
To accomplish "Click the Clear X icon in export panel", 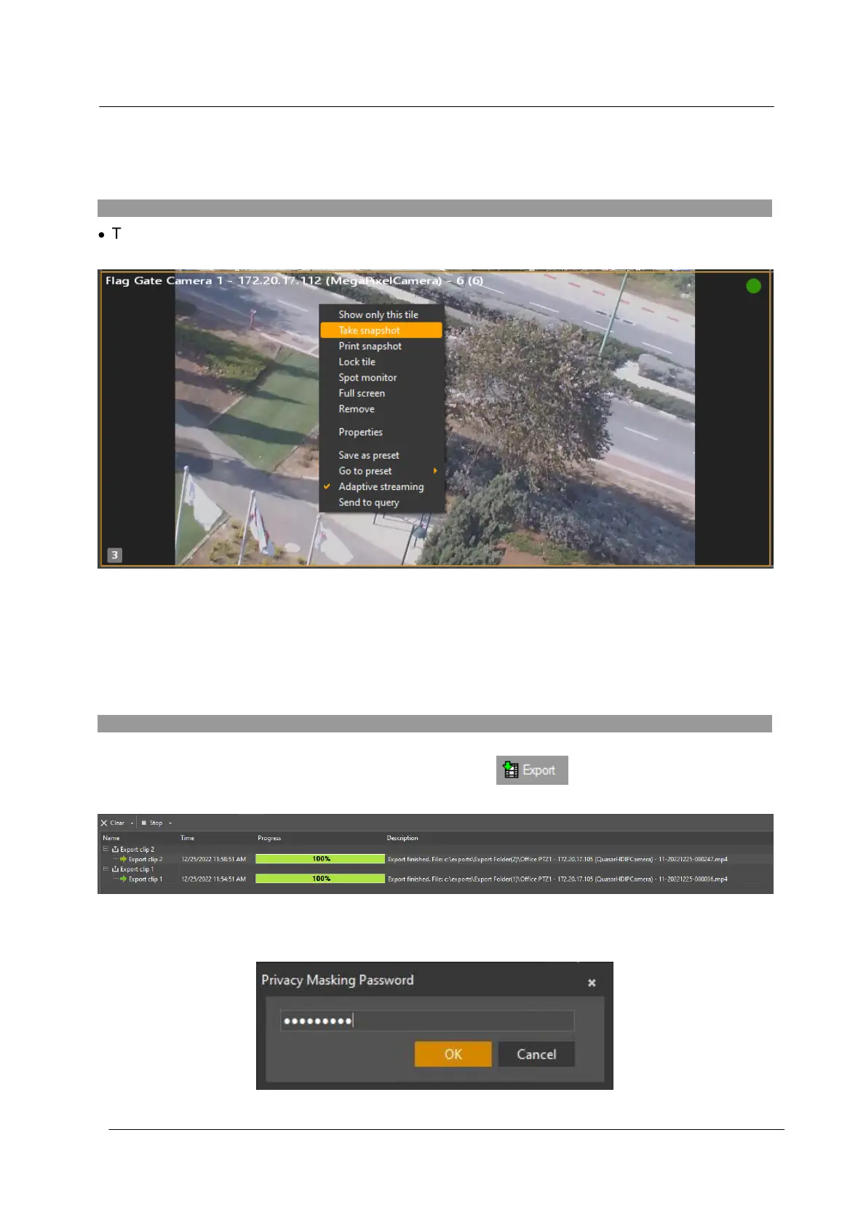I will coord(104,823).
